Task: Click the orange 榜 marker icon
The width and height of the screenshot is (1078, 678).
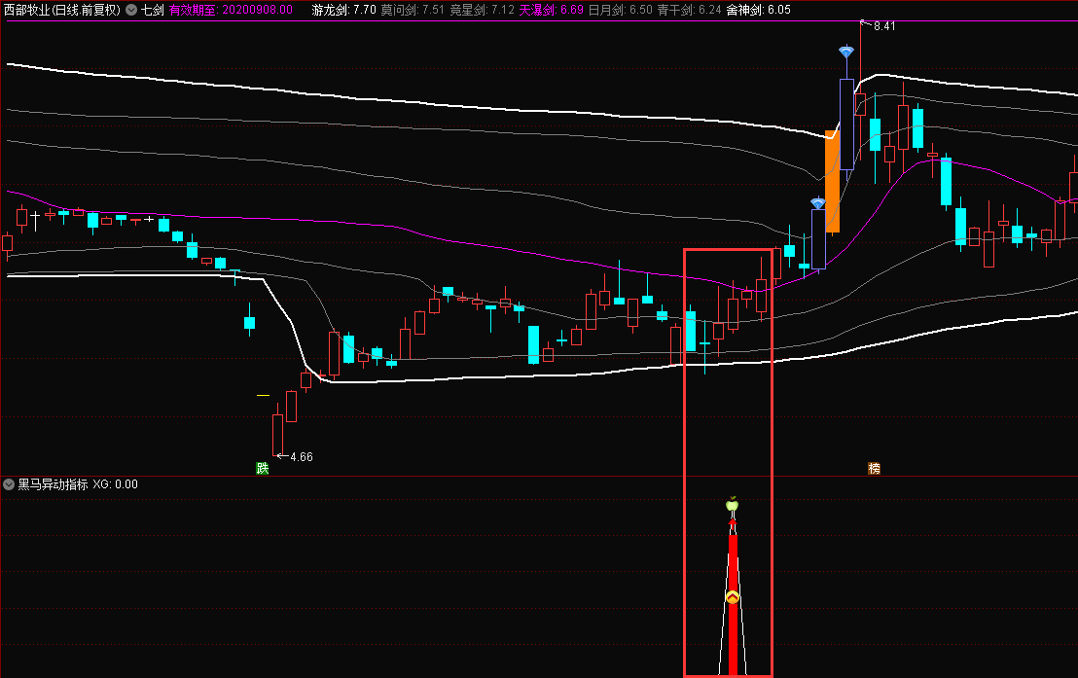Action: [874, 468]
